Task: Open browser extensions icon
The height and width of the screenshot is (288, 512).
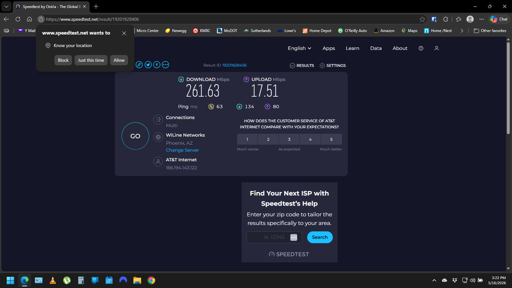Action: tap(445, 19)
